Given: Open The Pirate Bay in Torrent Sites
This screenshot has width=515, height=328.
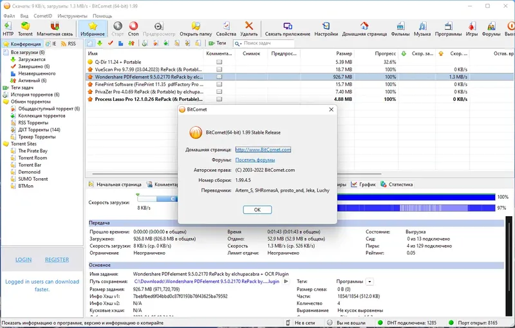Looking at the screenshot, I should click(33, 151).
